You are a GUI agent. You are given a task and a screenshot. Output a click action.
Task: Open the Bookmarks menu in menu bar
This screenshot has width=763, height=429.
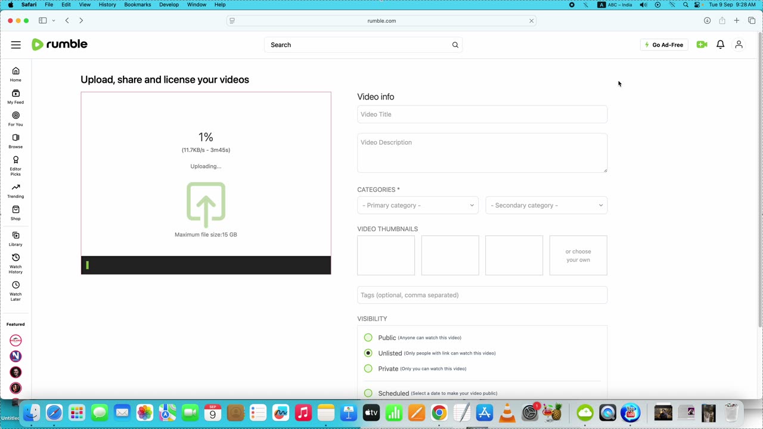pos(137,5)
